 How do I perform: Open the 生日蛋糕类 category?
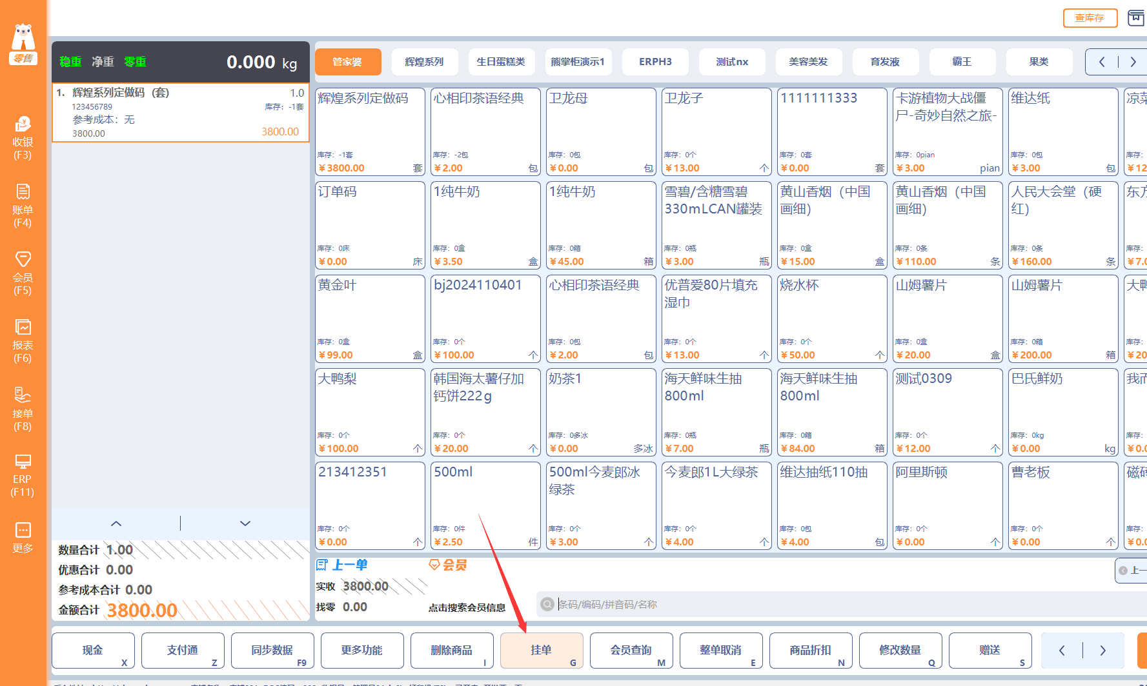coord(502,62)
